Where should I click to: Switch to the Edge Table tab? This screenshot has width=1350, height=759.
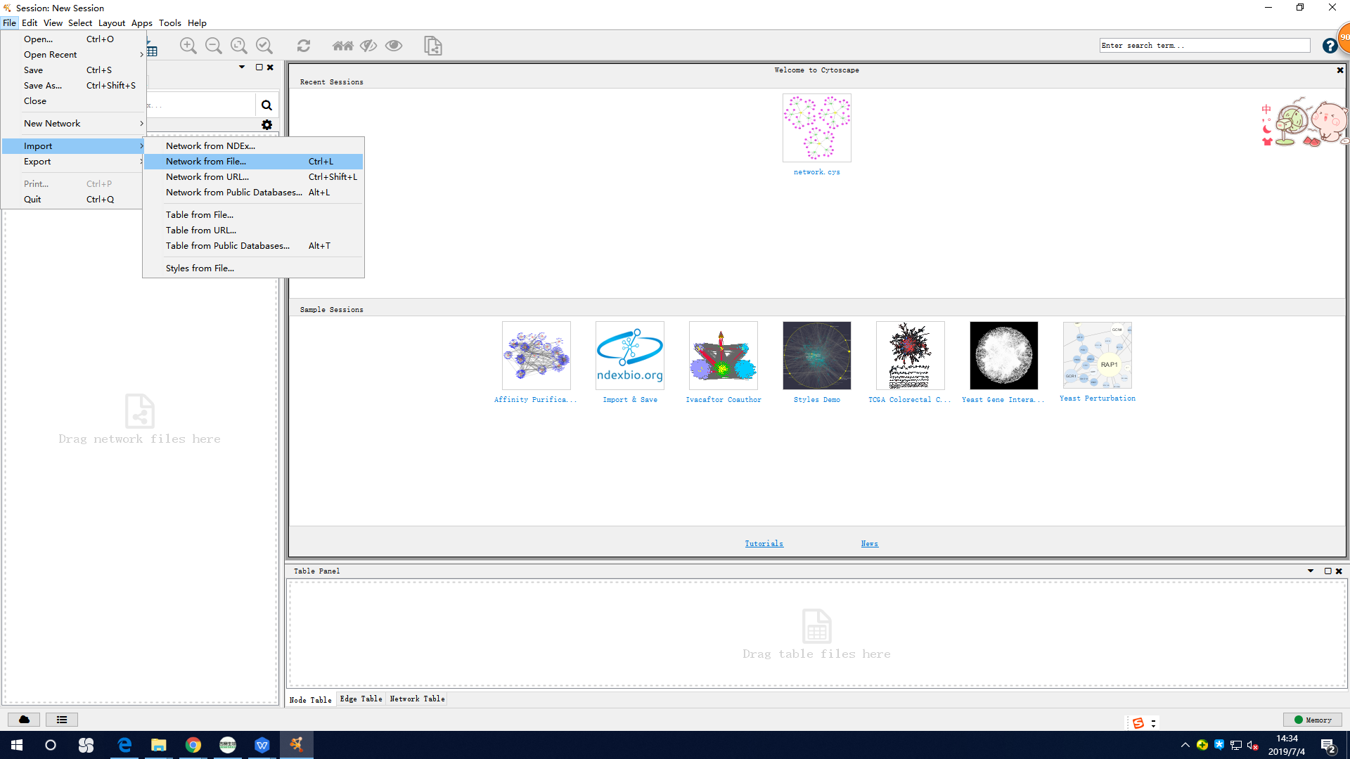[x=361, y=699]
